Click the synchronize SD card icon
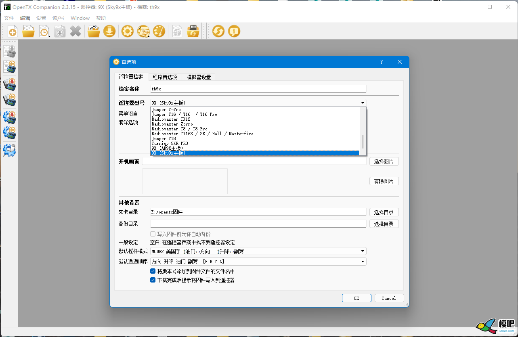The height and width of the screenshot is (337, 518). [x=193, y=31]
